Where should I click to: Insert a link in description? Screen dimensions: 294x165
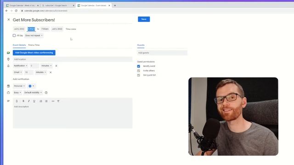coord(53,101)
